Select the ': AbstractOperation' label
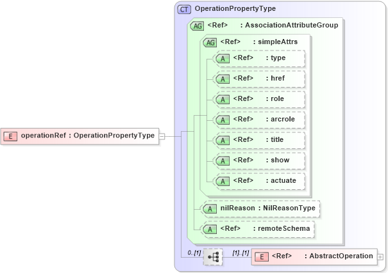Image resolution: width=388 pixels, height=273 pixels. click(339, 256)
